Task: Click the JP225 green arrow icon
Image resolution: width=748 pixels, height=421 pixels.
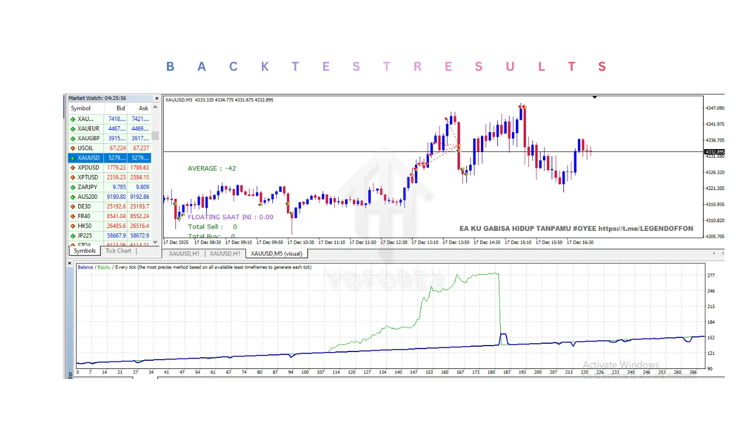Action: coord(72,236)
